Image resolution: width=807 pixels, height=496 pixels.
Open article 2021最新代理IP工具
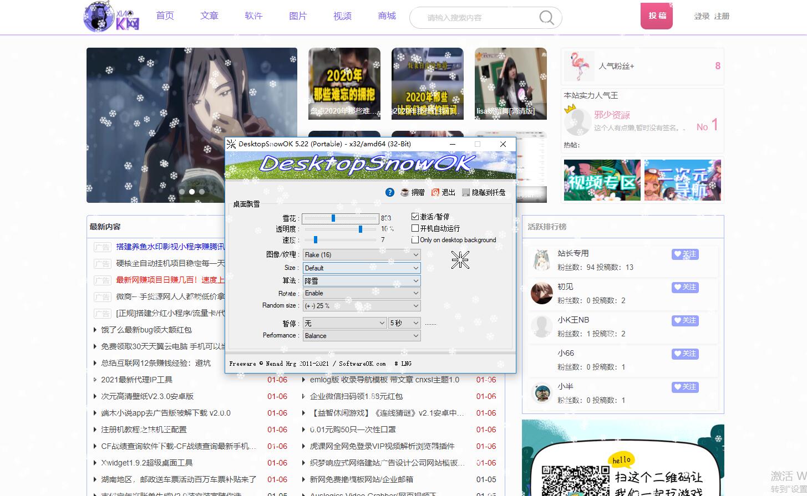point(136,380)
